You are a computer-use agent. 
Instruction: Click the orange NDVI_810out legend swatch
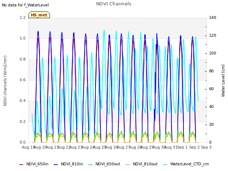click(x=128, y=165)
